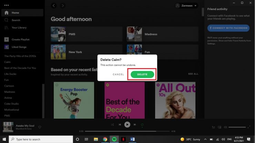Open Best of the Decade For You cover
Screen dimensions: 255x143
(124, 100)
